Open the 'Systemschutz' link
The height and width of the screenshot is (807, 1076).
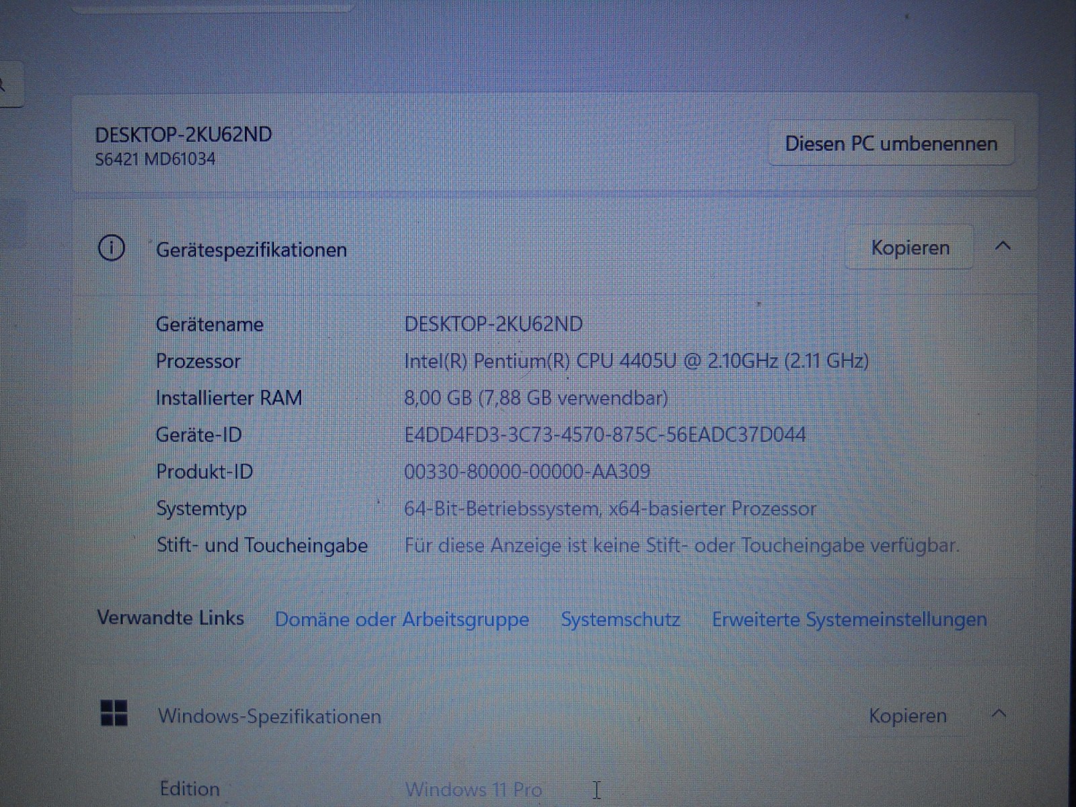621,619
